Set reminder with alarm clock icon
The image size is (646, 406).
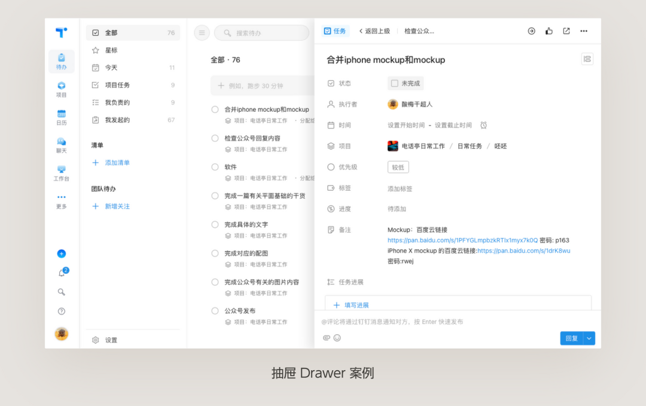click(x=484, y=125)
